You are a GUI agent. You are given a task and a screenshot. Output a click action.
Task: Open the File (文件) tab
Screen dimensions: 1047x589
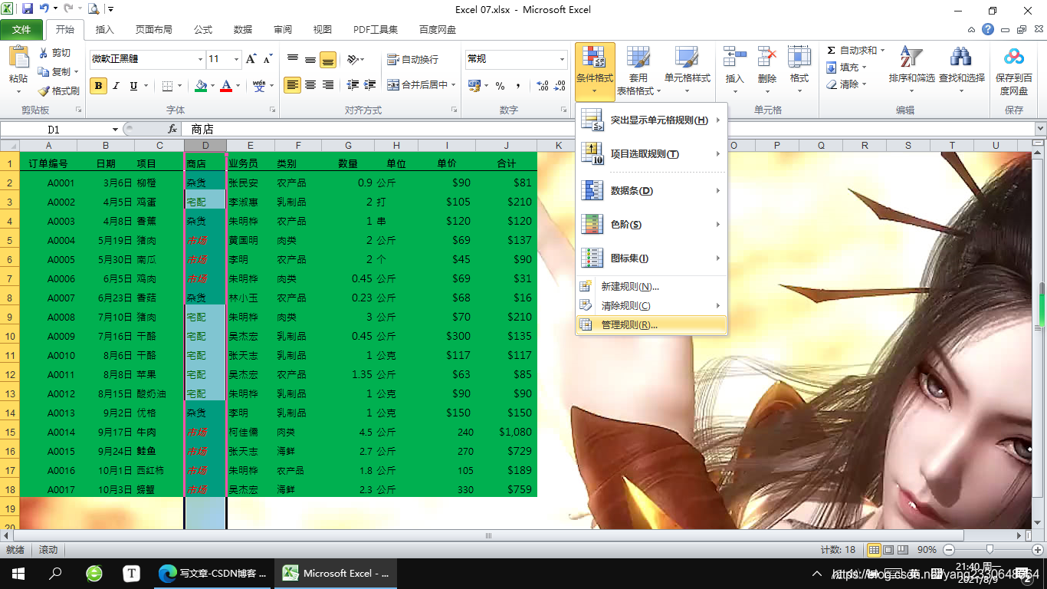21,30
